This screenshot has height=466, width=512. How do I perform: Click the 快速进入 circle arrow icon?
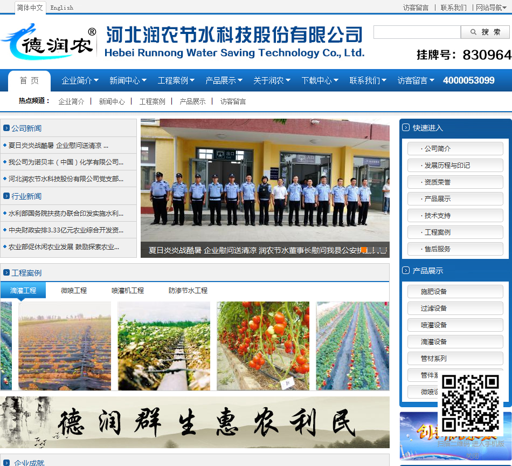pyautogui.click(x=406, y=127)
